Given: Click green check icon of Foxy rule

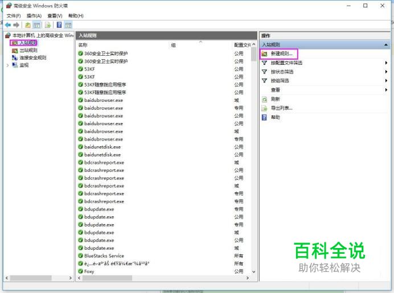Looking at the screenshot, I should pyautogui.click(x=80, y=271).
